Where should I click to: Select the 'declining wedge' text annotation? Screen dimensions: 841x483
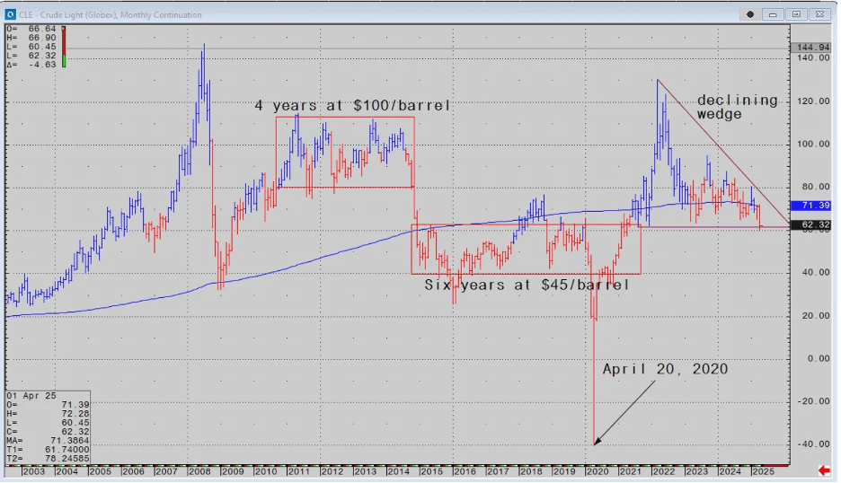coord(737,107)
